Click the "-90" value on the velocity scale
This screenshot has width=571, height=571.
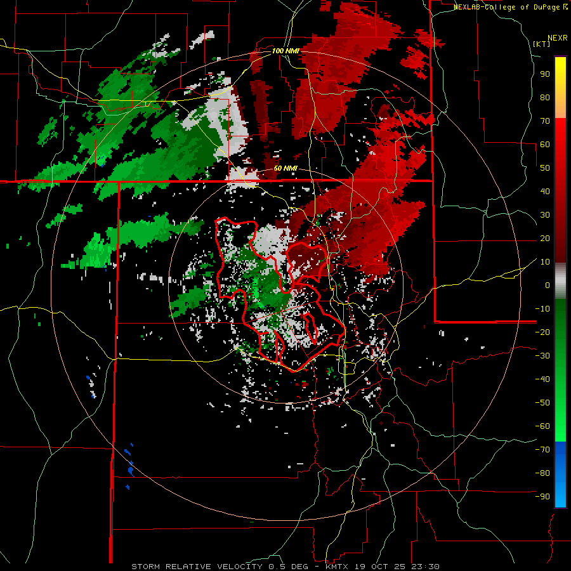point(542,497)
